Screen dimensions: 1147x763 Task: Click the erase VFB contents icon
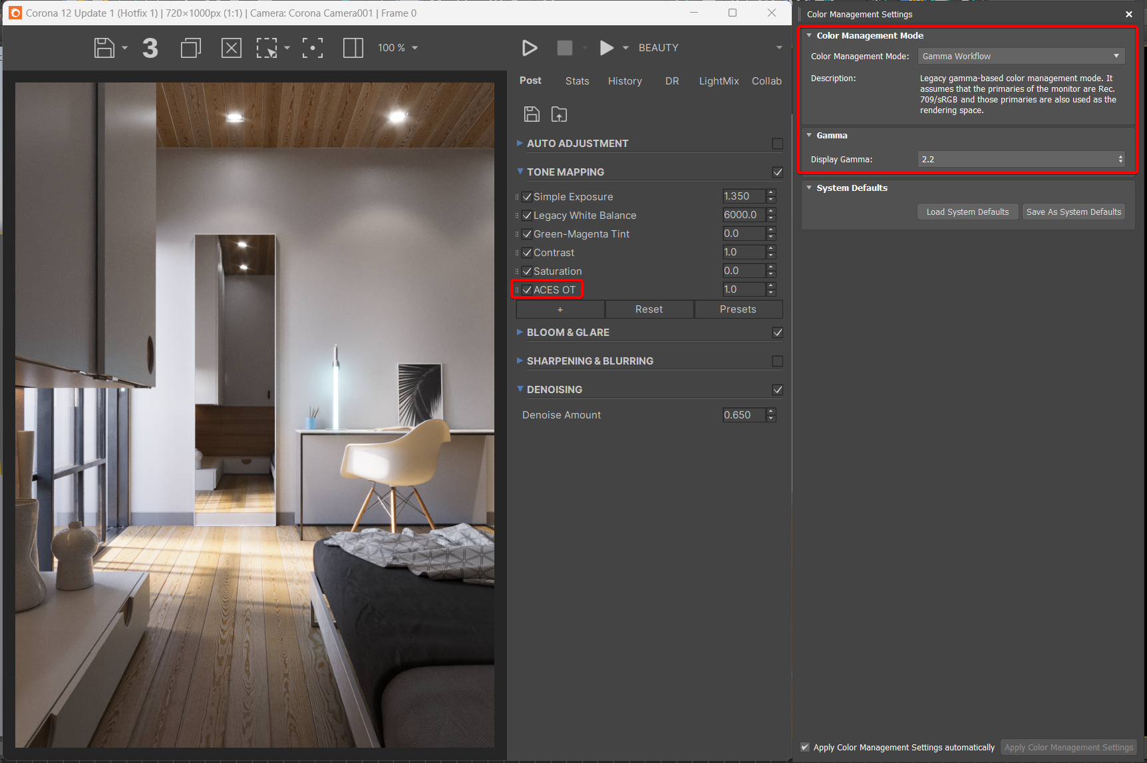click(x=231, y=48)
